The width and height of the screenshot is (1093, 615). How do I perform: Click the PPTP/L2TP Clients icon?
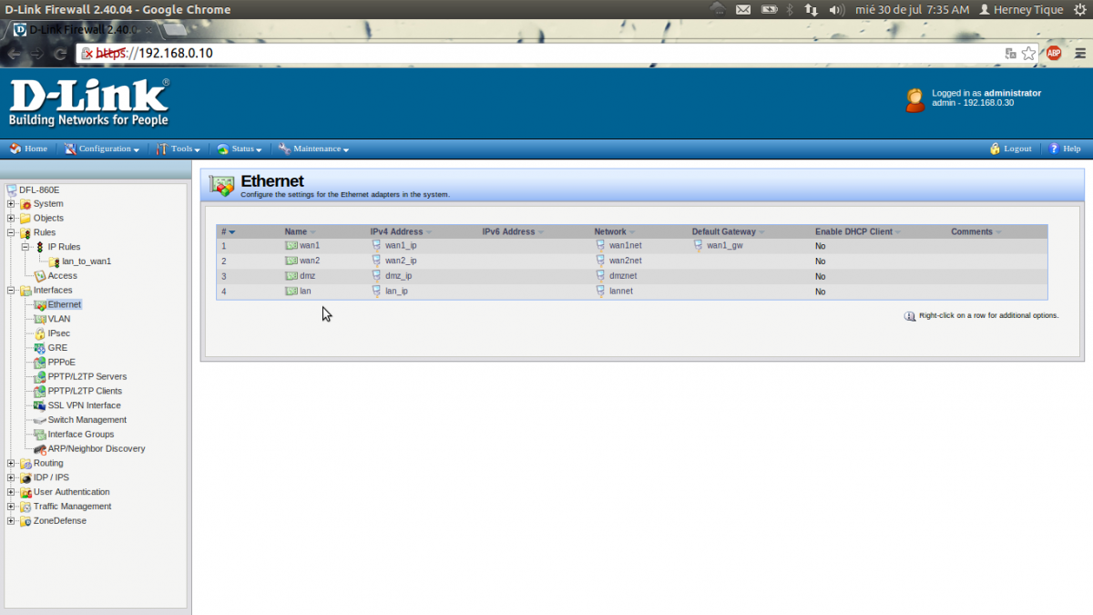click(x=40, y=391)
